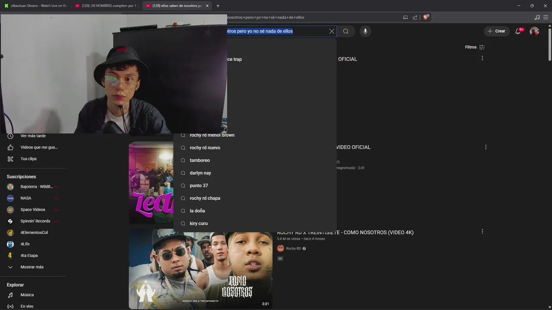Viewport: 552px width, 310px height.
Task: Click the NASA channel logo
Action: click(x=10, y=198)
